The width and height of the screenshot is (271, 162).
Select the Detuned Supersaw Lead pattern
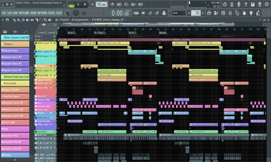[15, 77]
